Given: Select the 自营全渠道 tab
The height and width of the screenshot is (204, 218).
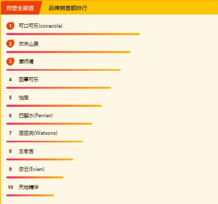Looking at the screenshot, I should coord(20,8).
